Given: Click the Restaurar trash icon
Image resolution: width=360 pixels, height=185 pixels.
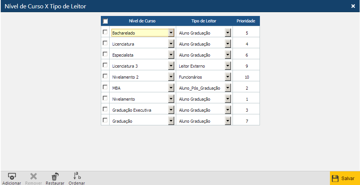Looking at the screenshot, I should (x=55, y=176).
